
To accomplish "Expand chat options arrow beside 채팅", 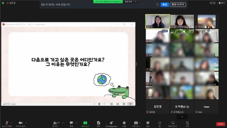I will [76, 123].
